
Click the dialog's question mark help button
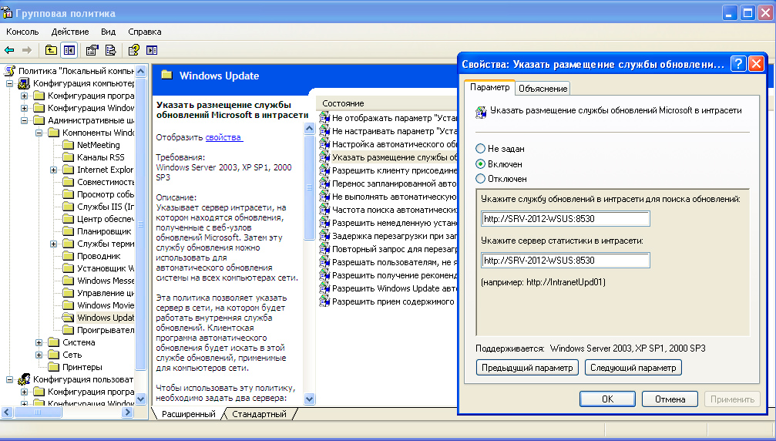pos(737,64)
